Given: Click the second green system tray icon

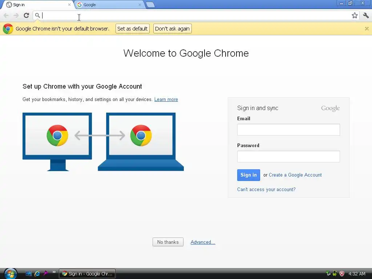Looking at the screenshot, I should click(x=335, y=273).
